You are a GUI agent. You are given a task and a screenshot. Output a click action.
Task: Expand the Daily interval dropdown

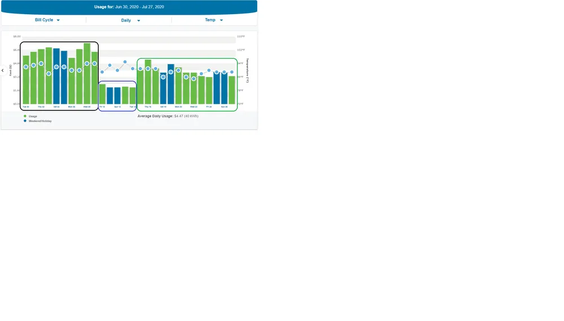[130, 20]
